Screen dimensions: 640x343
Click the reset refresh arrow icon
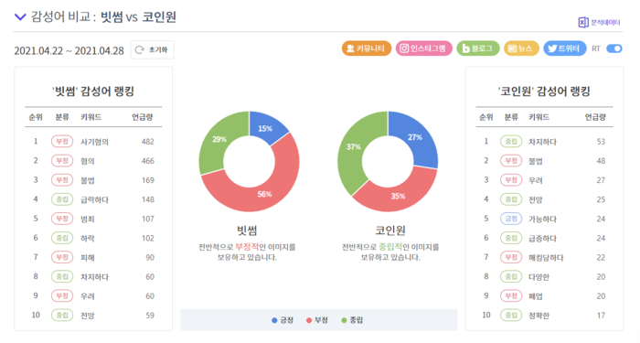point(140,49)
